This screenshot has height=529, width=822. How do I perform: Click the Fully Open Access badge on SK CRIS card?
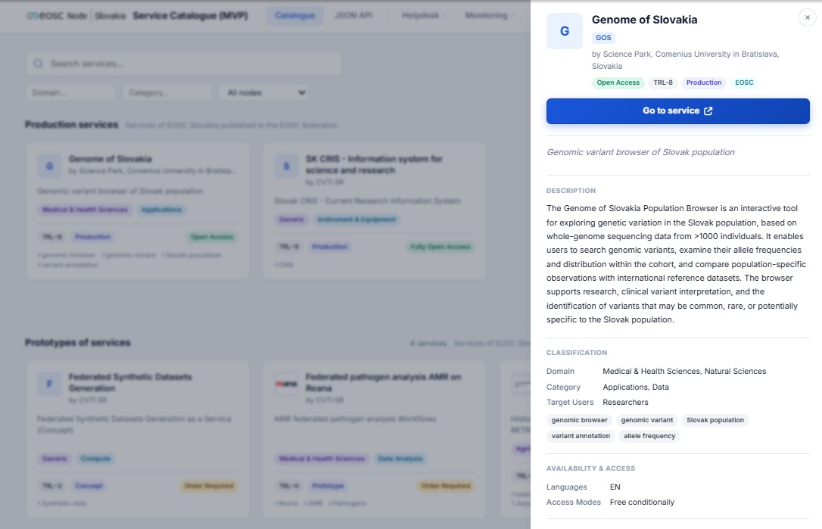[x=441, y=247]
